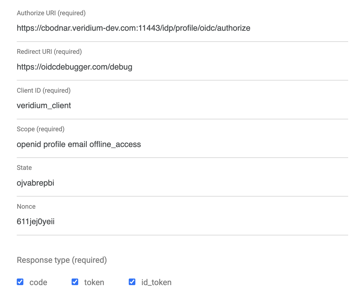Toggle the token checkbox off
This screenshot has height=294, width=355.
(75, 282)
